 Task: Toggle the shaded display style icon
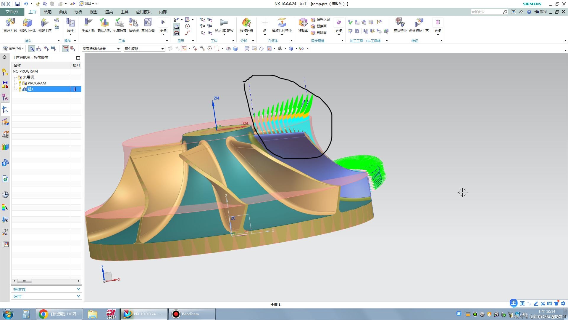coord(291,49)
